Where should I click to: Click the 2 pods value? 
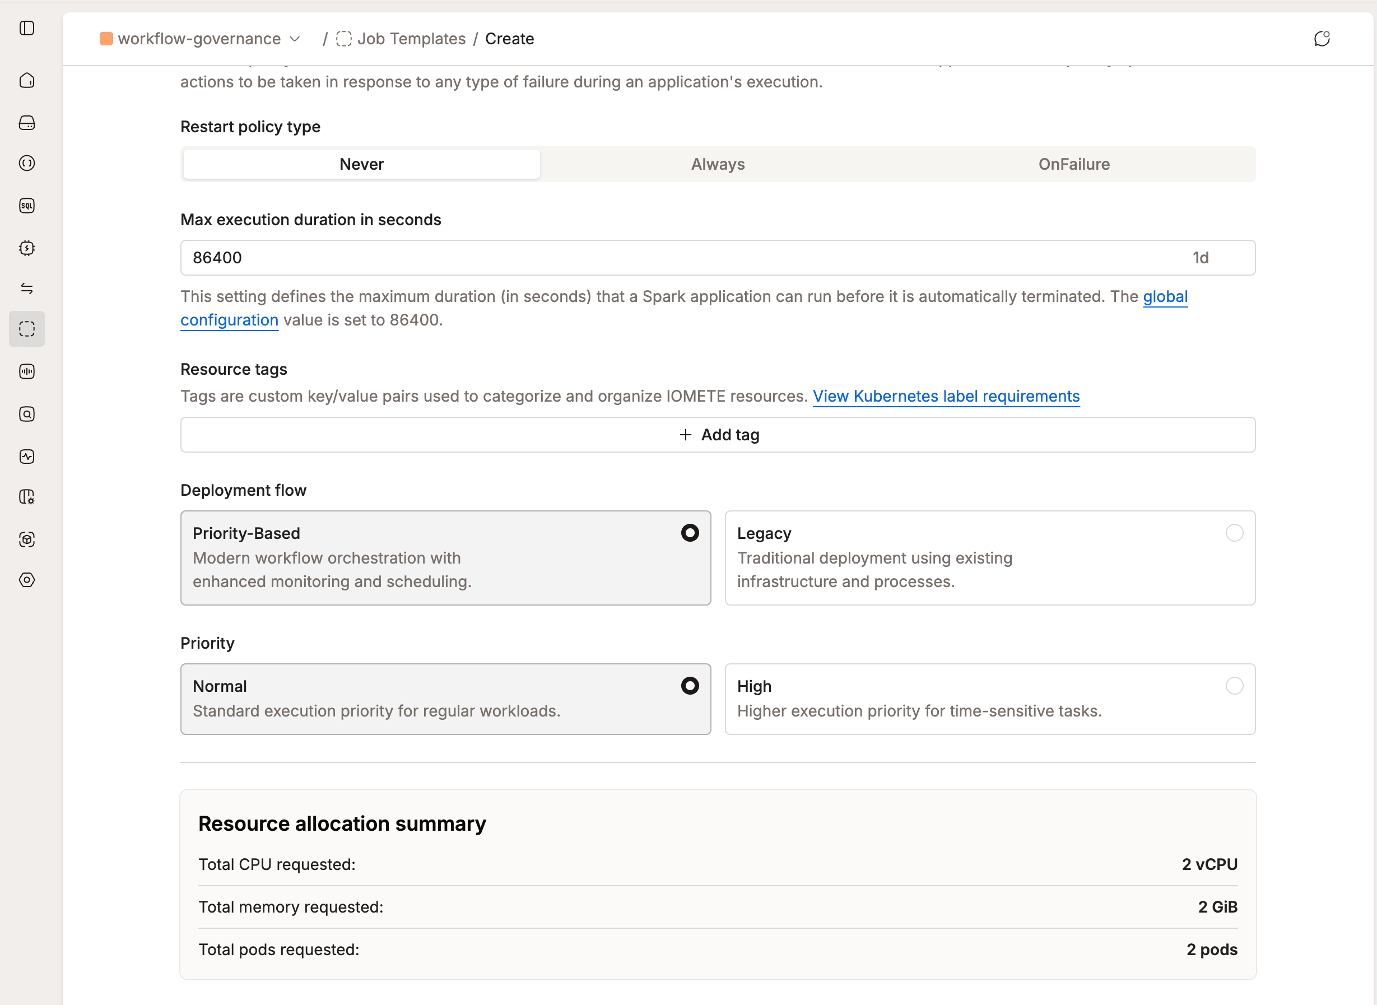coord(1212,950)
